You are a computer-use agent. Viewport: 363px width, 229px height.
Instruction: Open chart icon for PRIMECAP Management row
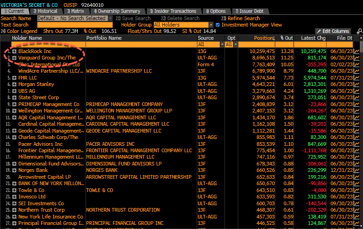[x=356, y=104]
